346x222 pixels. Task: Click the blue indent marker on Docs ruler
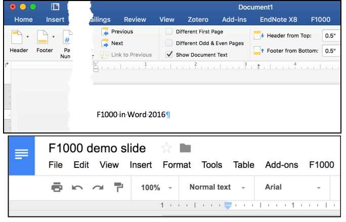tap(228, 205)
